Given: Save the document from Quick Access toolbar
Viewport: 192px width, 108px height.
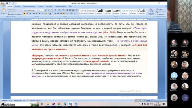Looking at the screenshot, I should [7, 3].
